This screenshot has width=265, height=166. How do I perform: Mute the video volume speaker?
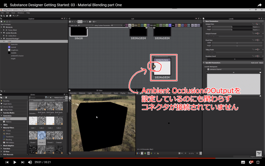30,162
